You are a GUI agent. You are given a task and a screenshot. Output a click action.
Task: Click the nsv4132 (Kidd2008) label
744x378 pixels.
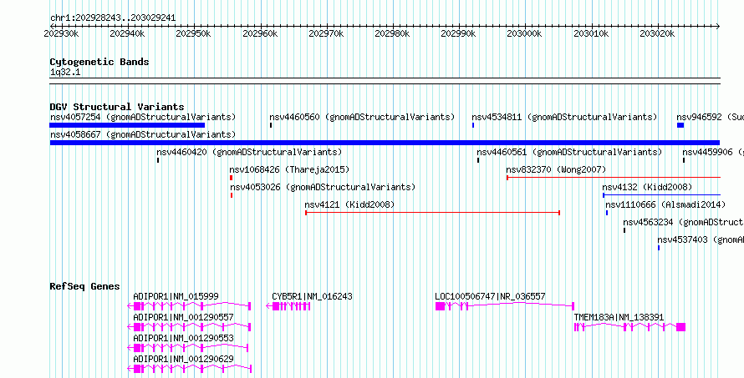[x=647, y=188]
